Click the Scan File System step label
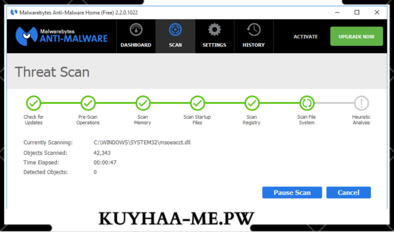Viewport: 394px width, 232px height. pos(307,120)
